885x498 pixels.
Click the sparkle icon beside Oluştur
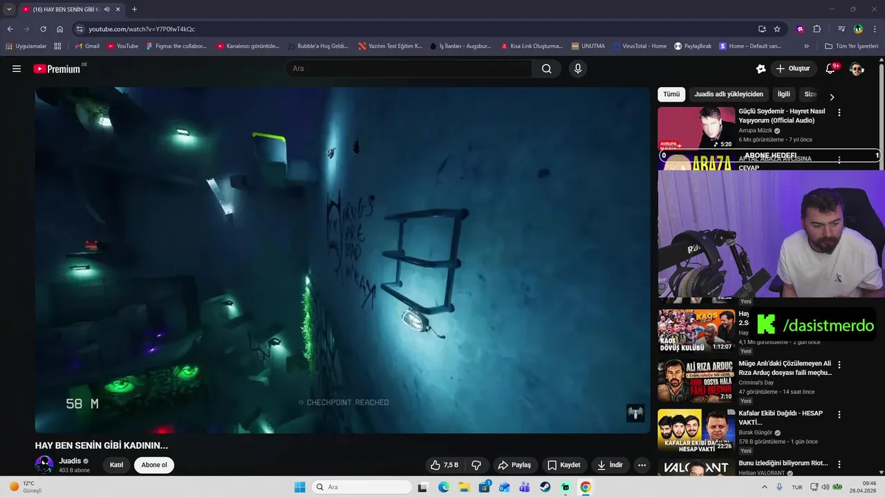761,68
